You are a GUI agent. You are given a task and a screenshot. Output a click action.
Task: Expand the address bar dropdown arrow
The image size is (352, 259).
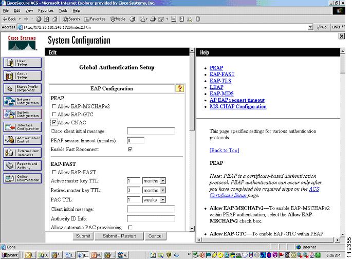click(x=310, y=27)
